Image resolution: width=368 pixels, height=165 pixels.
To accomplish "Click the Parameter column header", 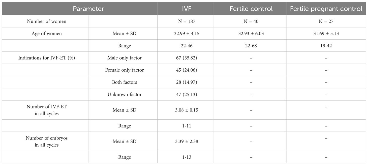I will coord(88,9).
